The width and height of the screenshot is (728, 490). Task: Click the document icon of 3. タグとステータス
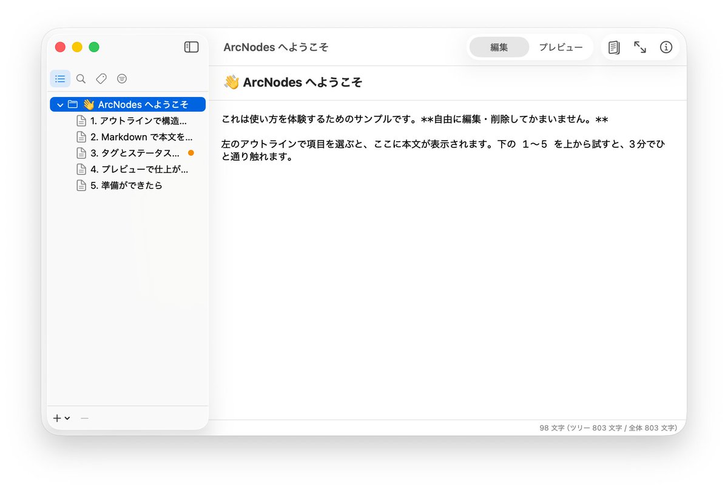tap(81, 153)
